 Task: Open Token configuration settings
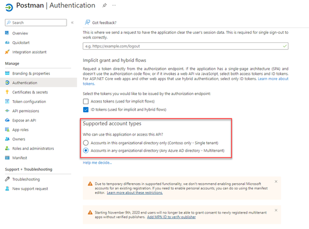tap(29, 101)
